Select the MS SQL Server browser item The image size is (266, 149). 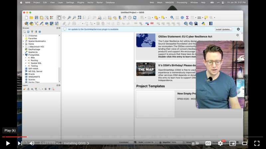35,71
